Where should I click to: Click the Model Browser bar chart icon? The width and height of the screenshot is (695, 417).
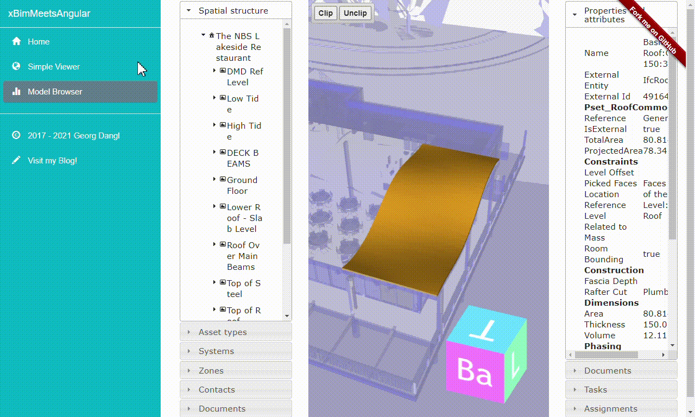pyautogui.click(x=16, y=91)
